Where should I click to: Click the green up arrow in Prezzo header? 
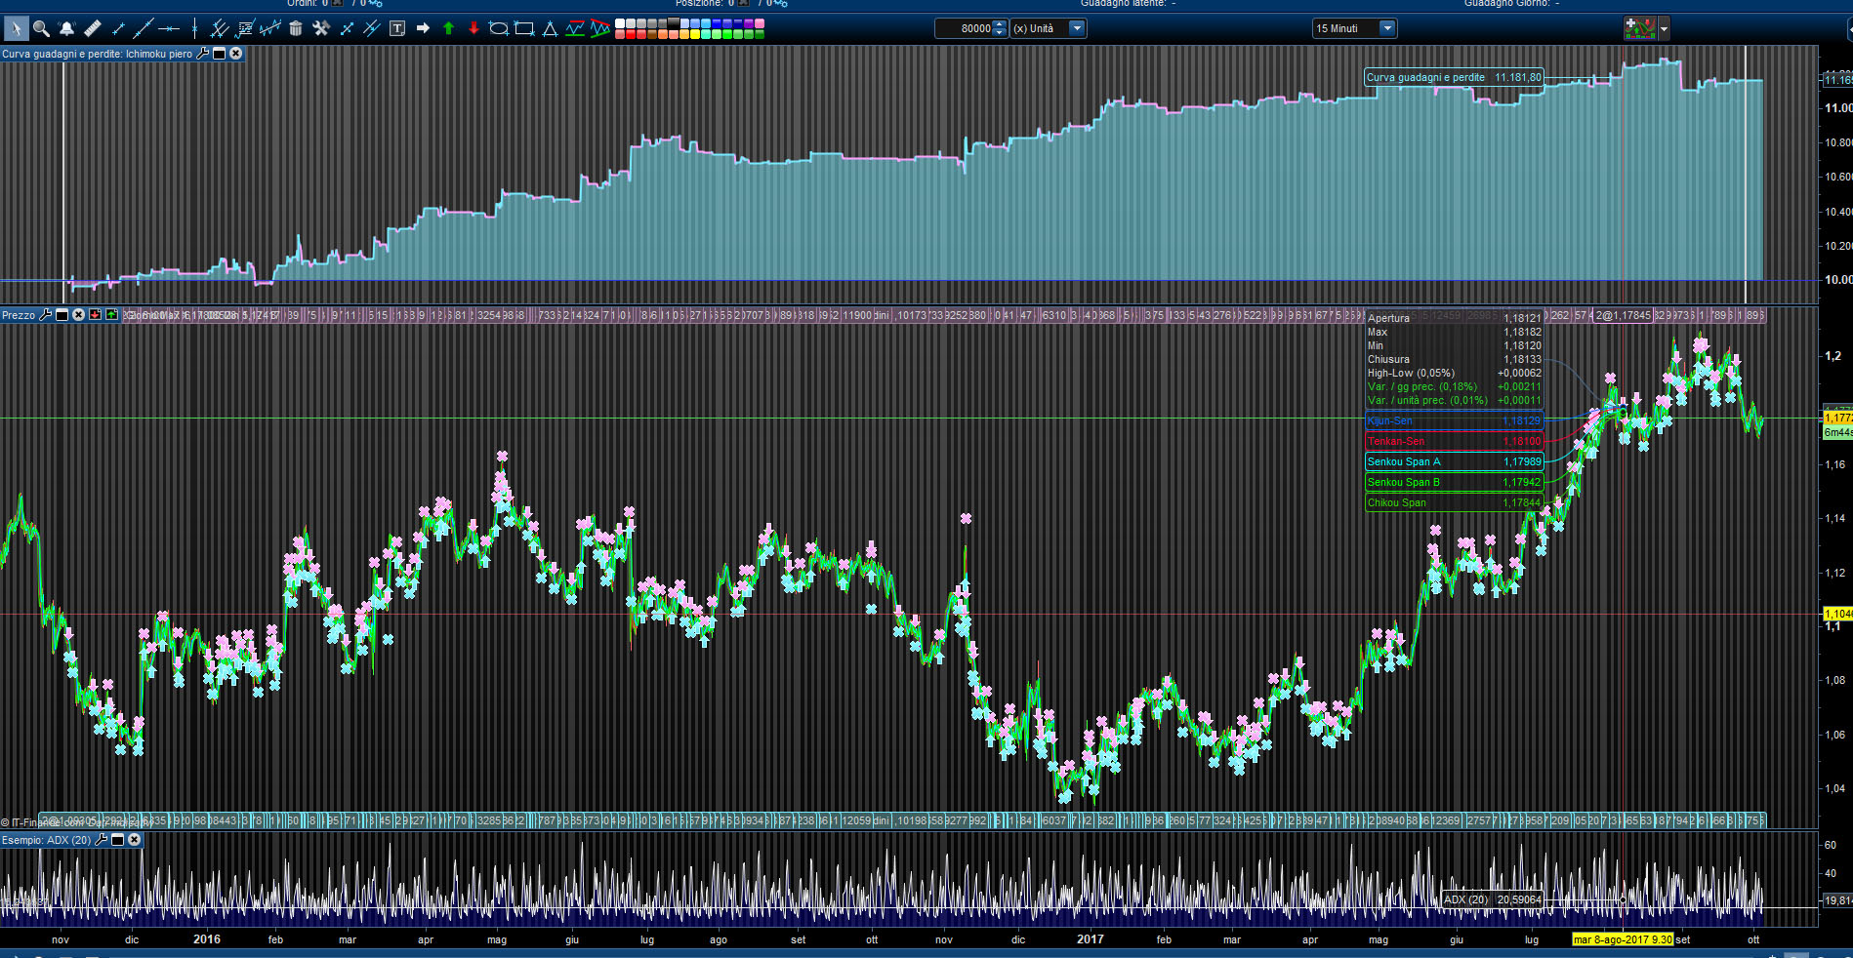click(111, 315)
